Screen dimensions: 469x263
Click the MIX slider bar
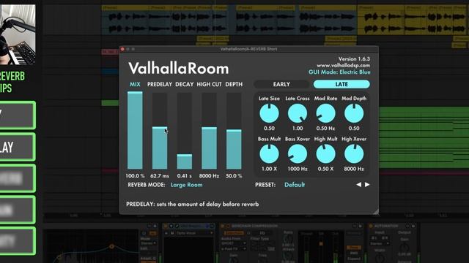pos(135,131)
